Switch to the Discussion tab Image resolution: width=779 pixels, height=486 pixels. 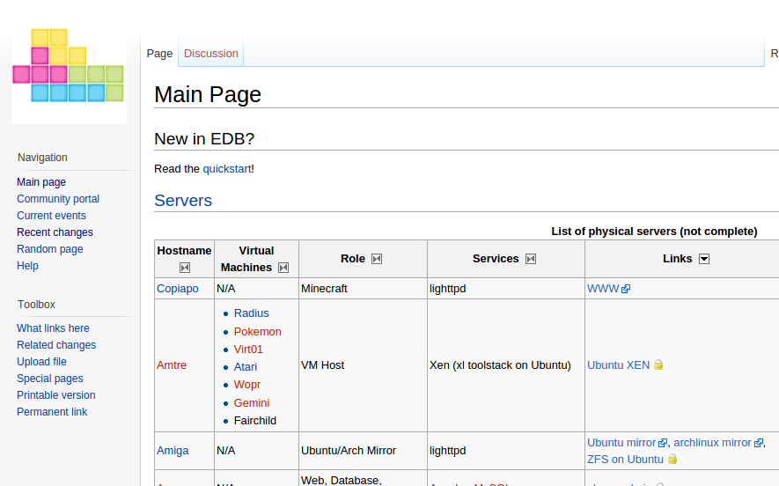(x=210, y=54)
